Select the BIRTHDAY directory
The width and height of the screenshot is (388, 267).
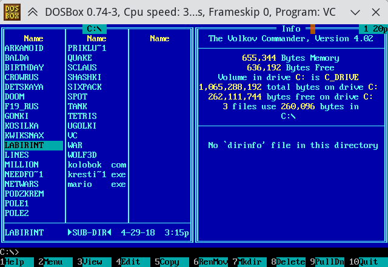24,67
